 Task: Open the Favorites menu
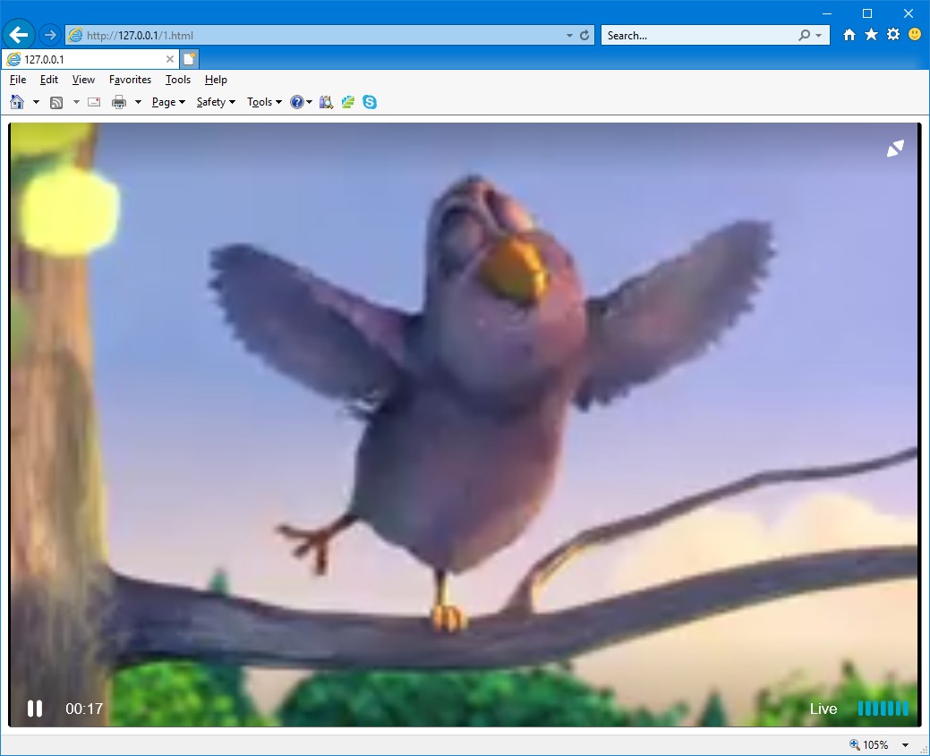[x=130, y=80]
